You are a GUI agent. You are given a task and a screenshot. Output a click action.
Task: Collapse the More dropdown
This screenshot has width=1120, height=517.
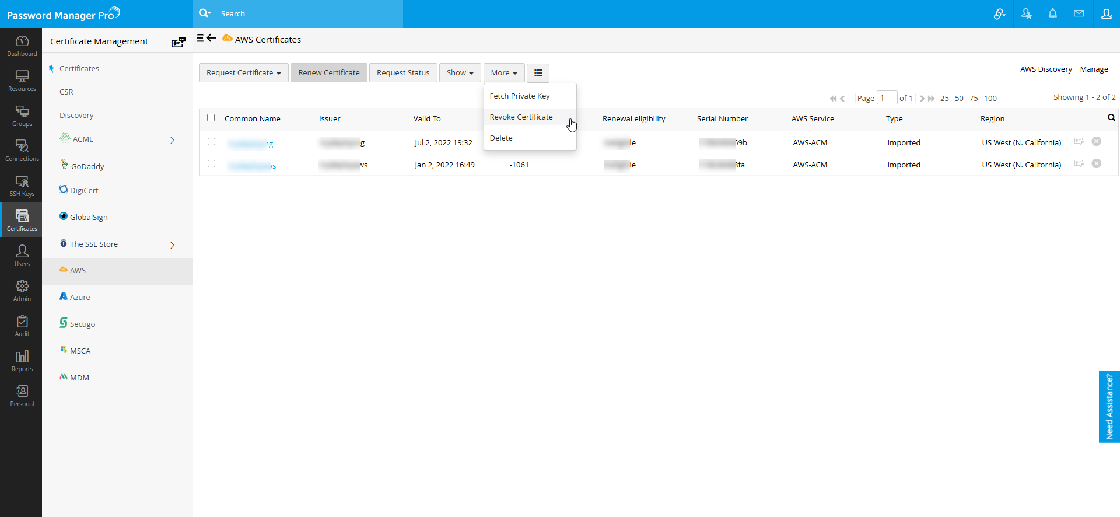pos(504,73)
